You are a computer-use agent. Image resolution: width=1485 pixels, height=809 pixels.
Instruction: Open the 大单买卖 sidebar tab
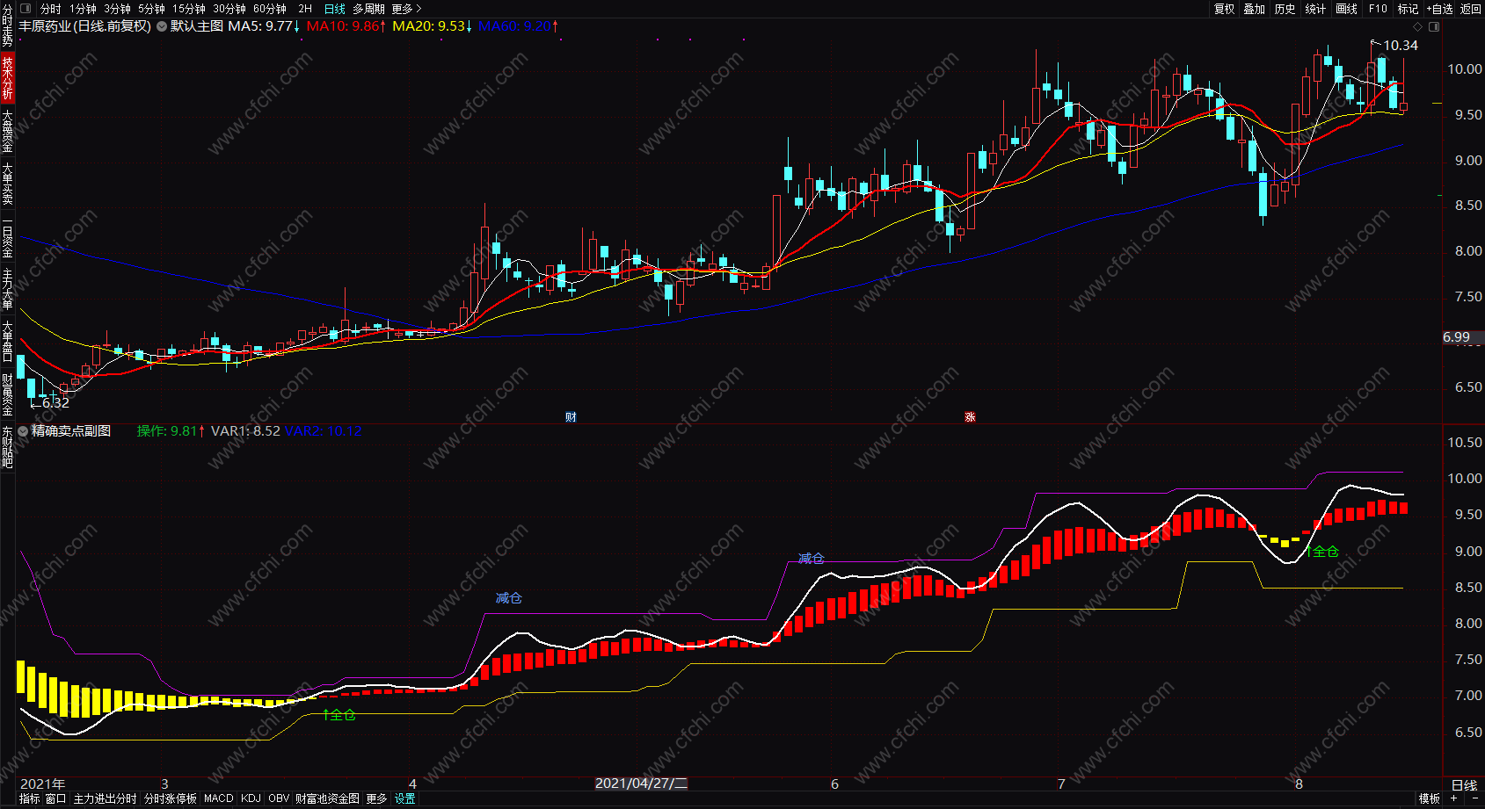pyautogui.click(x=7, y=184)
